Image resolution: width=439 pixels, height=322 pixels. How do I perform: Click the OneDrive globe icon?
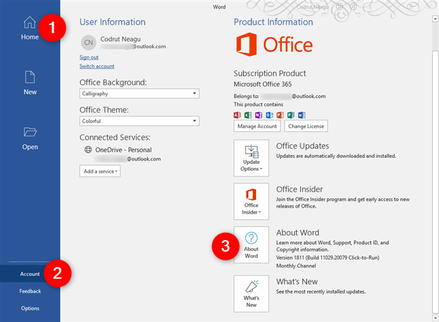[88, 149]
